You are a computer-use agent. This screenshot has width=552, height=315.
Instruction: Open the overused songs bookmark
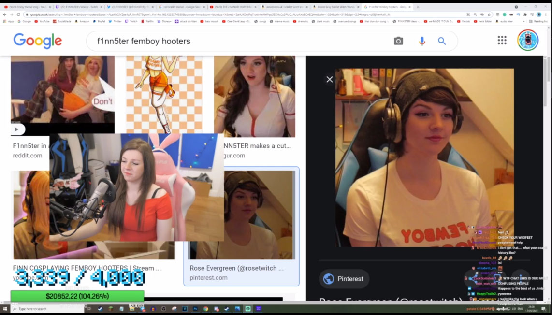pos(345,21)
